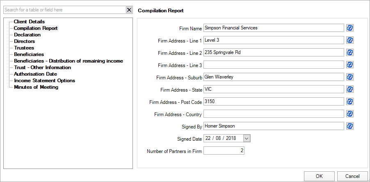370x182 pixels.
Task: Click refresh icon next to Firm Address State
Action: click(x=350, y=89)
